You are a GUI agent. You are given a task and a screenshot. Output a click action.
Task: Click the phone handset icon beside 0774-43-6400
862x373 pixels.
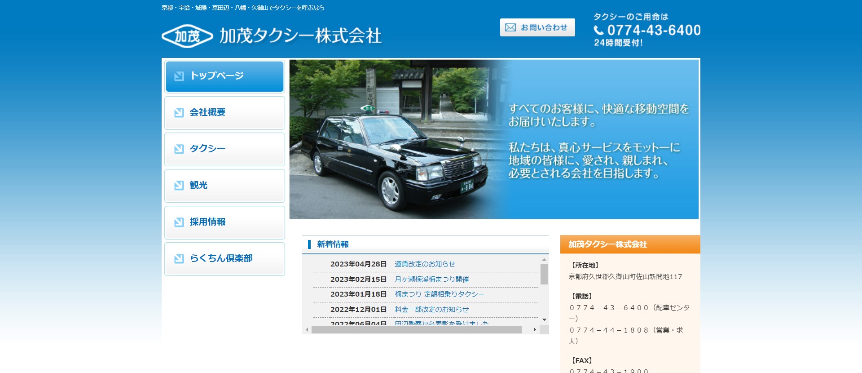point(599,30)
